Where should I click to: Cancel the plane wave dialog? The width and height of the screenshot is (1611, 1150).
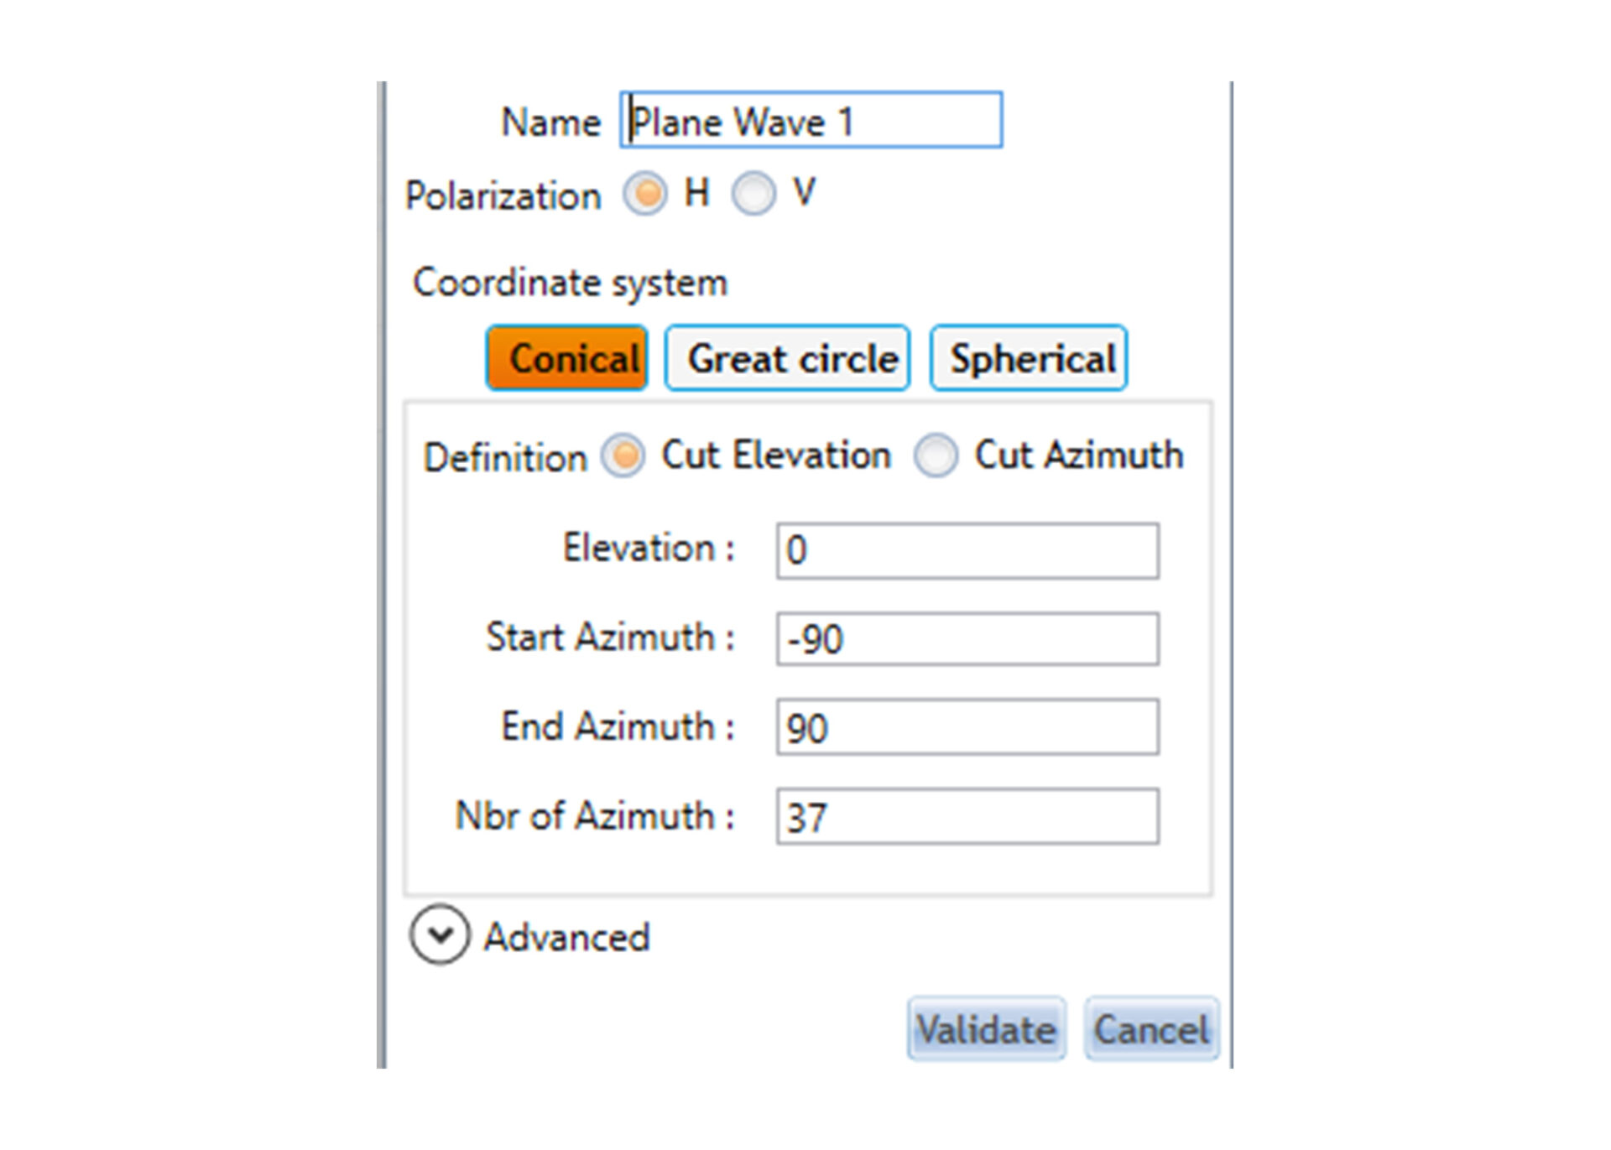click(1151, 1028)
